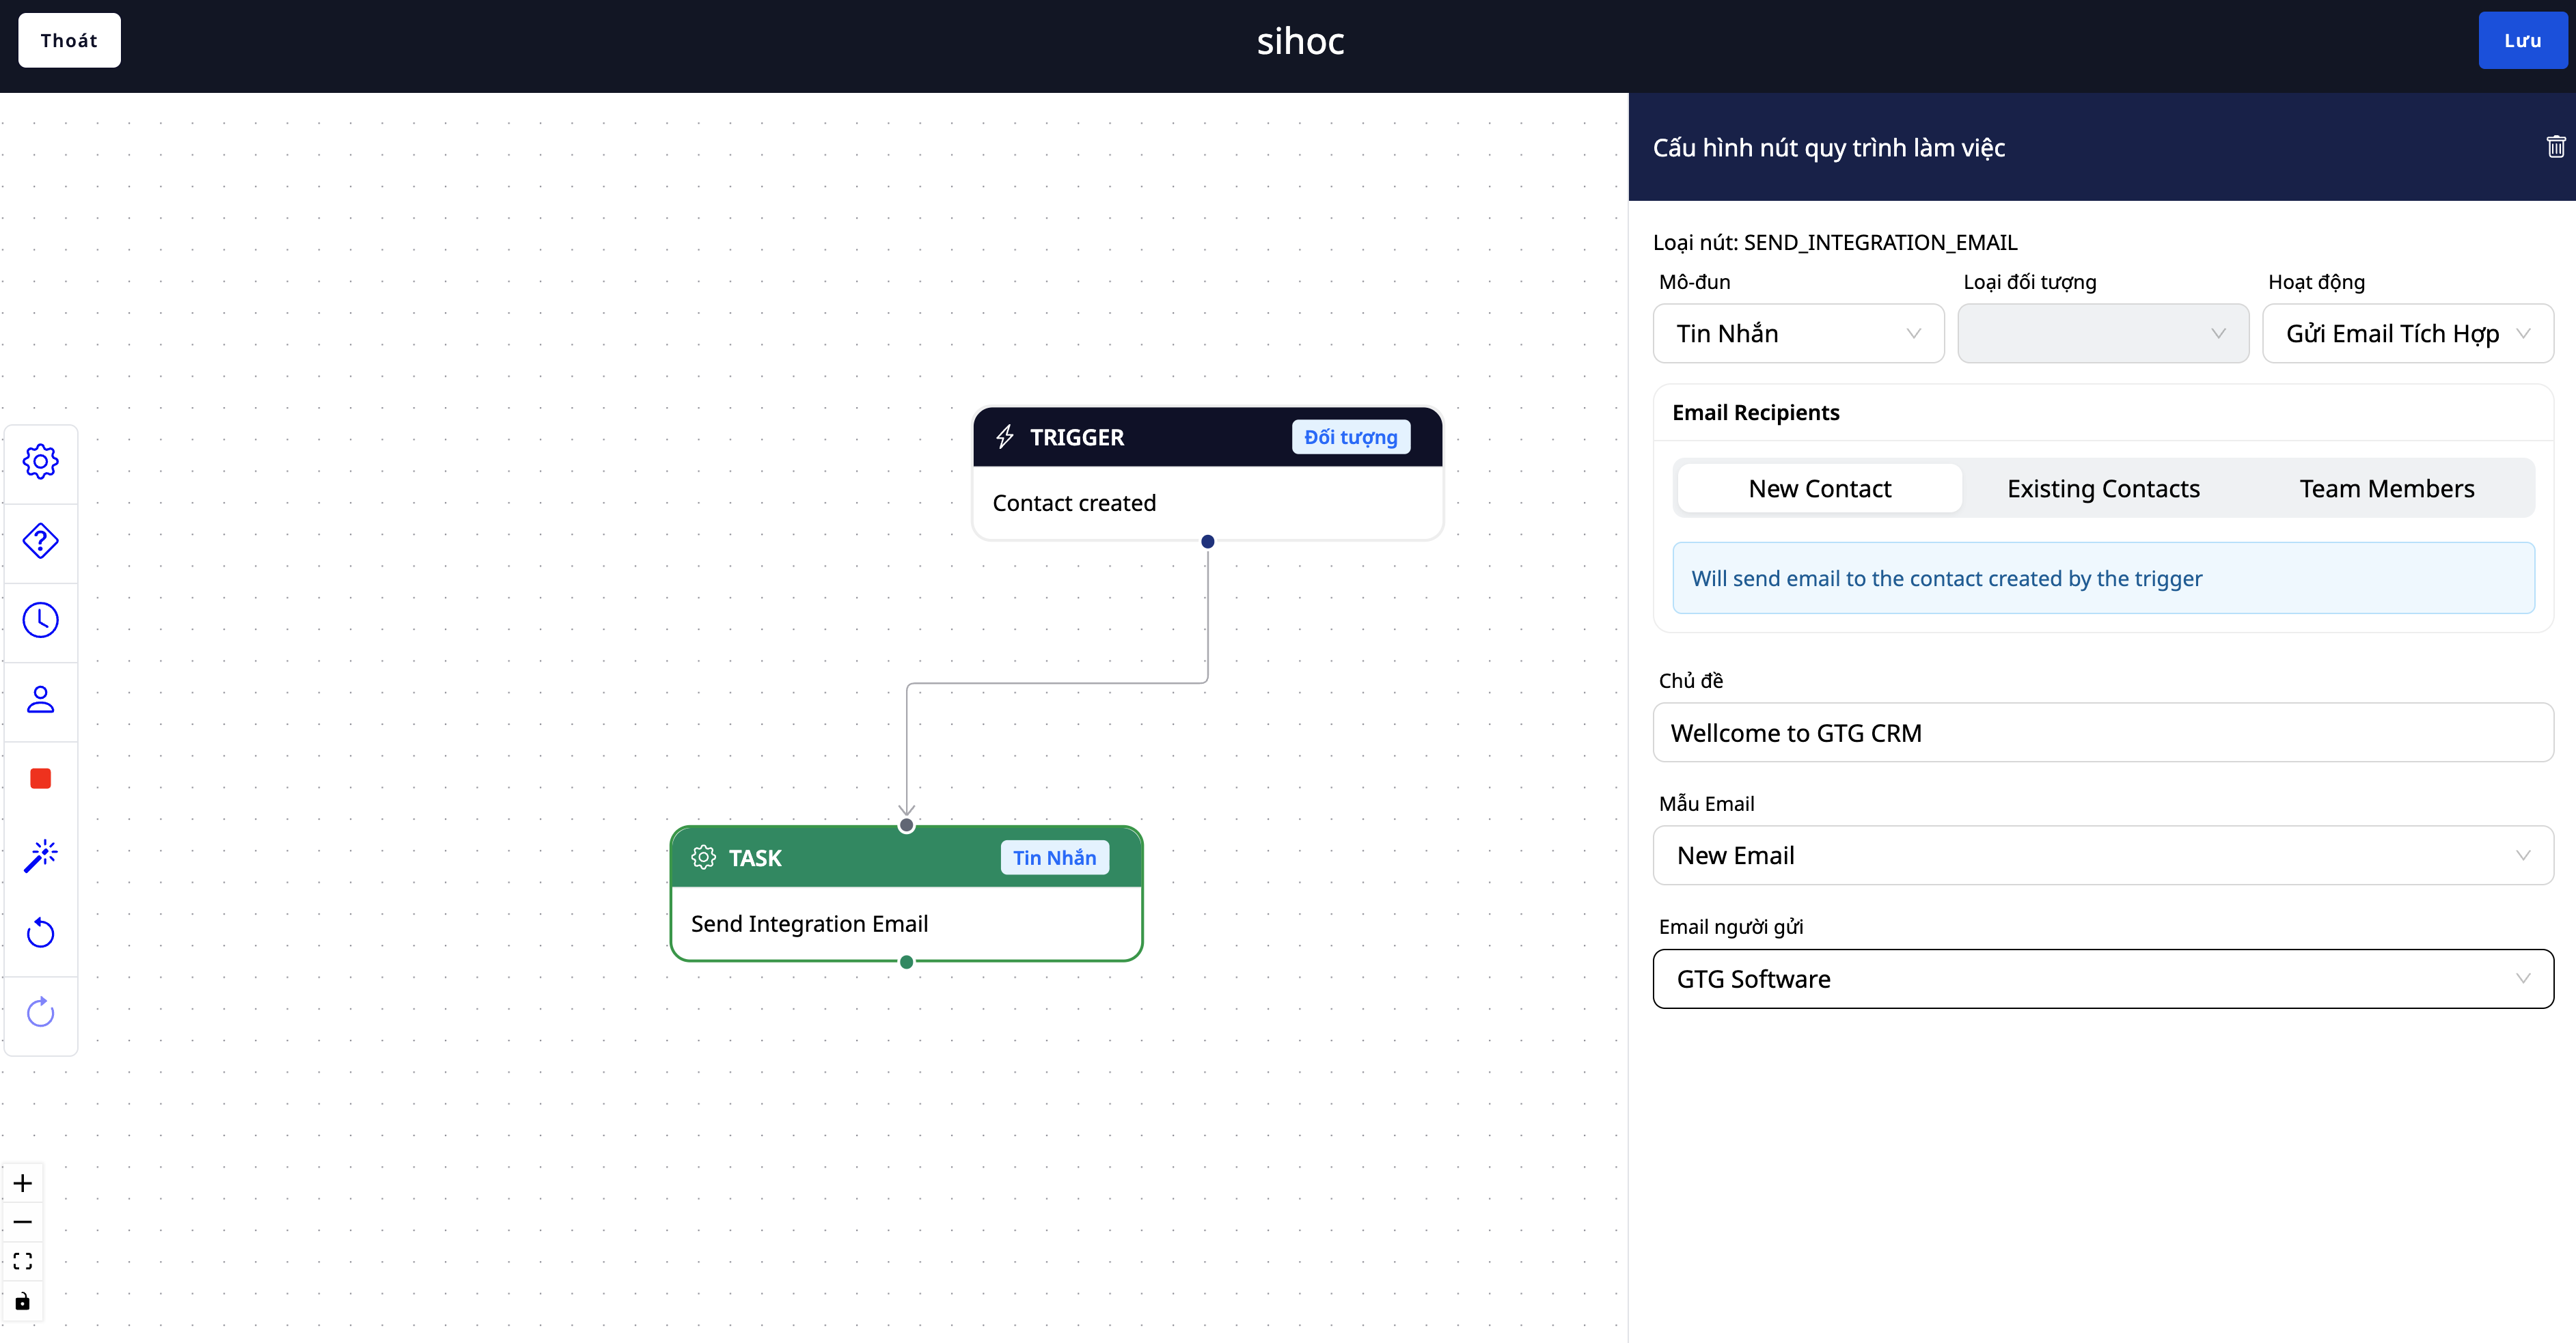Click the Thoát exit button
The image size is (2576, 1343).
click(x=69, y=40)
